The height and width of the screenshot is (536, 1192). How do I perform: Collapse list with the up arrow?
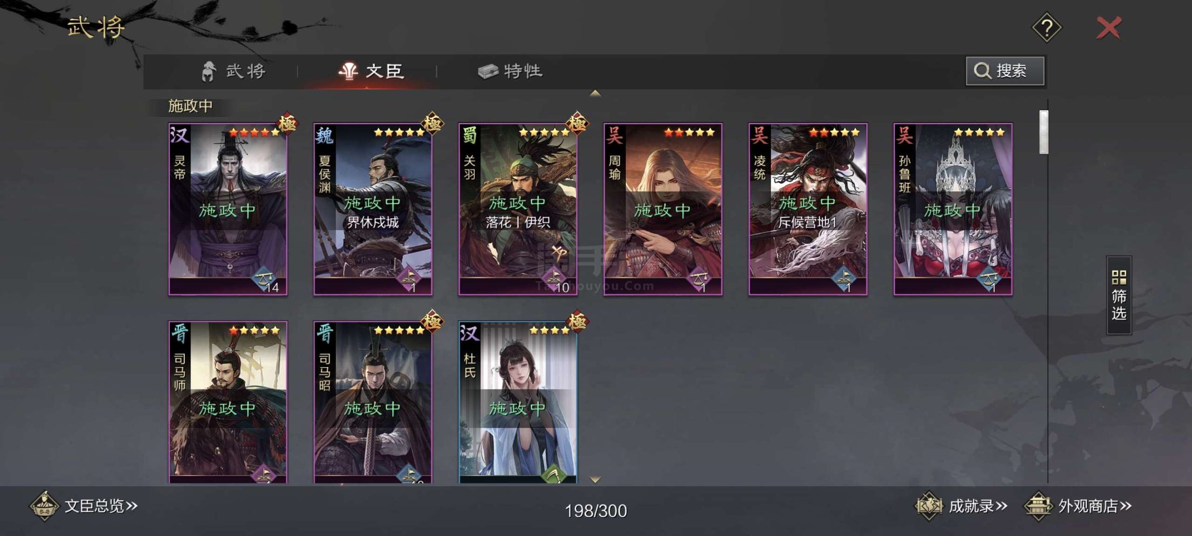click(x=595, y=94)
